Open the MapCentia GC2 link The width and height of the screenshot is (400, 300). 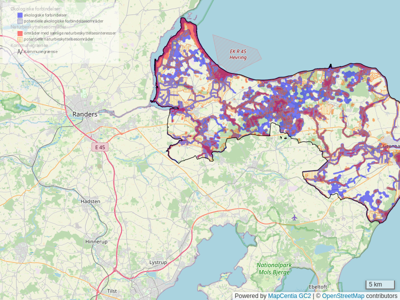[x=289, y=296]
